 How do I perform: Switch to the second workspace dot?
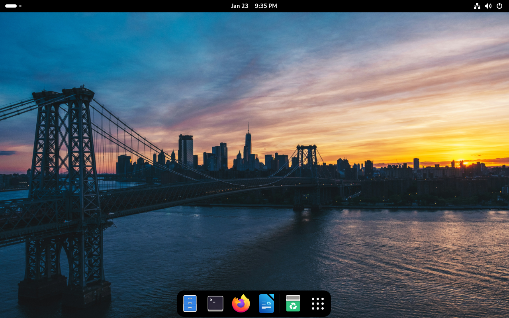tap(20, 6)
